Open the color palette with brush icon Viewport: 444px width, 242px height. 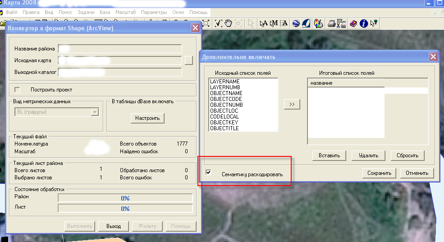(x=318, y=23)
